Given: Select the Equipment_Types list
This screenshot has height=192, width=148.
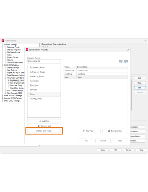Looking at the screenshot, I should 44,67.
